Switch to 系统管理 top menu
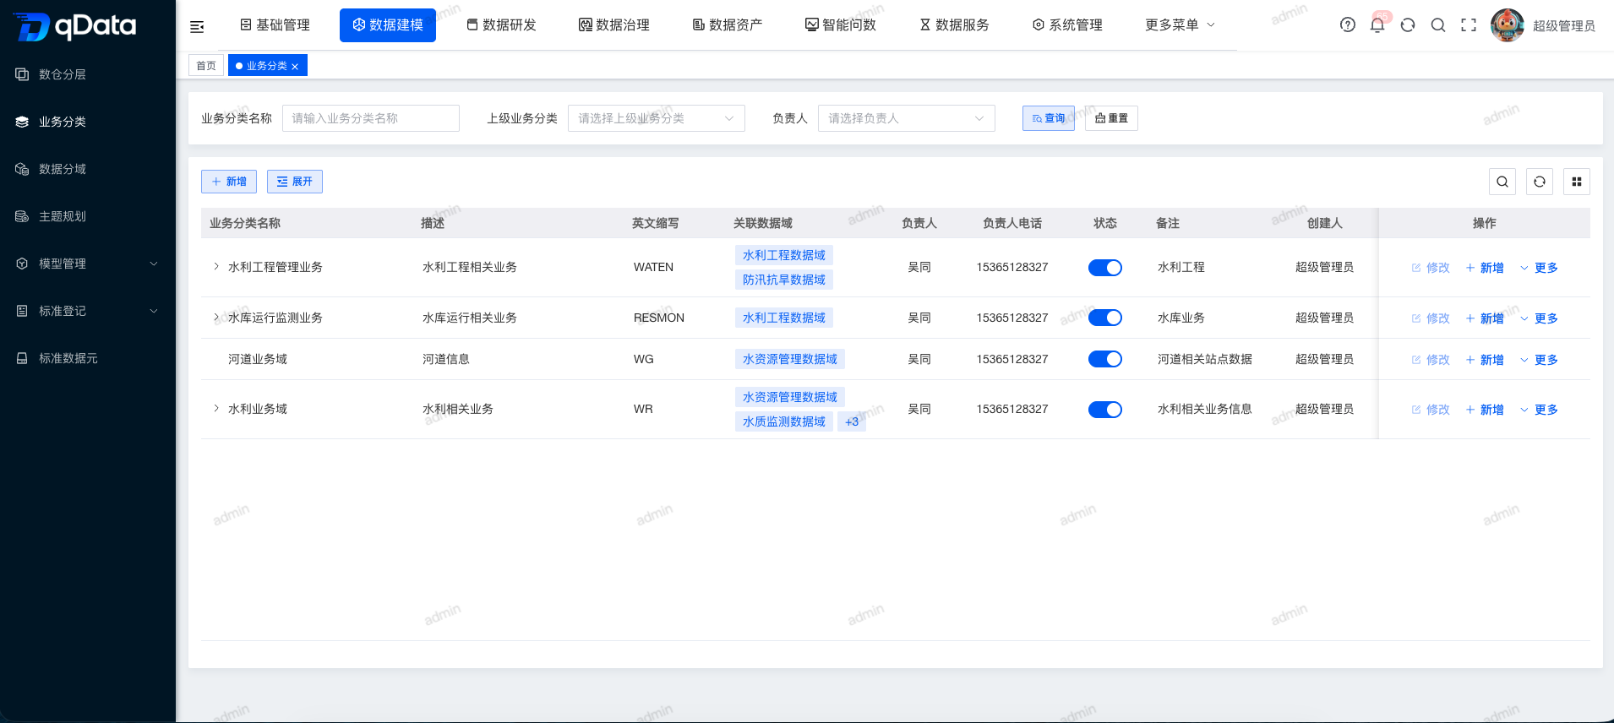Screen dimensions: 1614x723 point(1067,25)
